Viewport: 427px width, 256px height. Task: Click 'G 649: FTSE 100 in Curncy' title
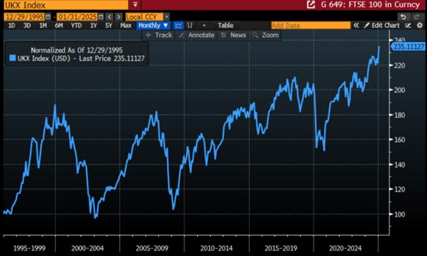370,5
